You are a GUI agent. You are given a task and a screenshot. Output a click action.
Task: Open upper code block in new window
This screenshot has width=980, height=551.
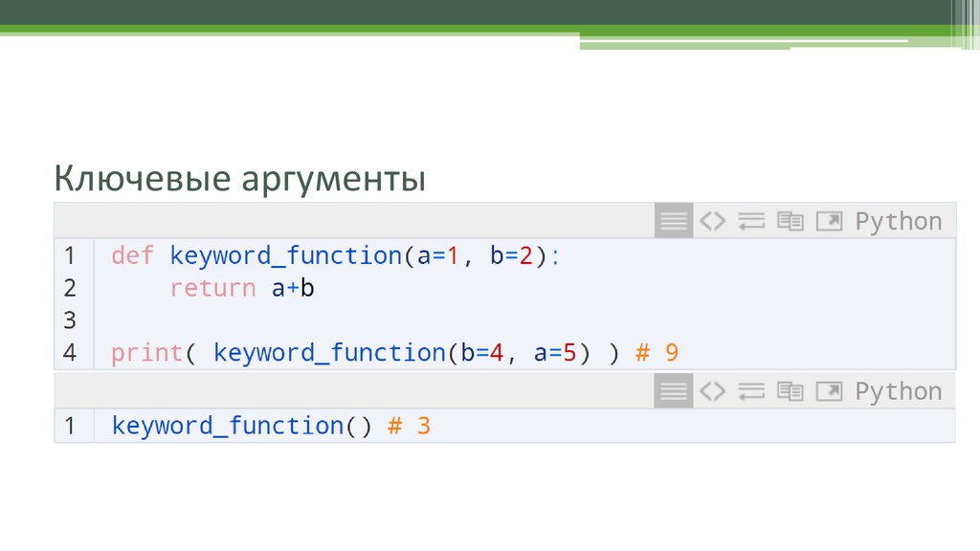point(829,221)
